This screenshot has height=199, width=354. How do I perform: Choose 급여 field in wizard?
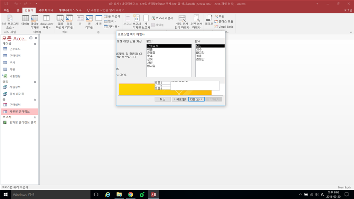tap(169, 59)
